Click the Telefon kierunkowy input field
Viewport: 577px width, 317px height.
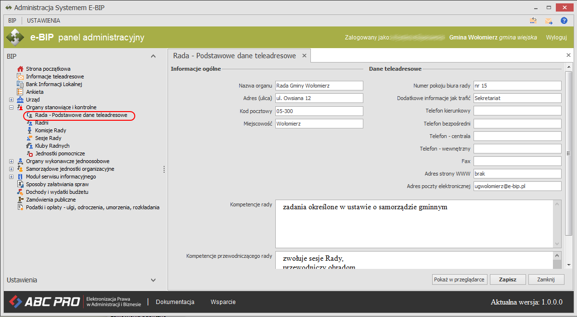pyautogui.click(x=517, y=111)
